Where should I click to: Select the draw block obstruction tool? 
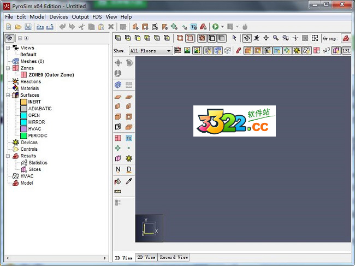tap(118, 116)
